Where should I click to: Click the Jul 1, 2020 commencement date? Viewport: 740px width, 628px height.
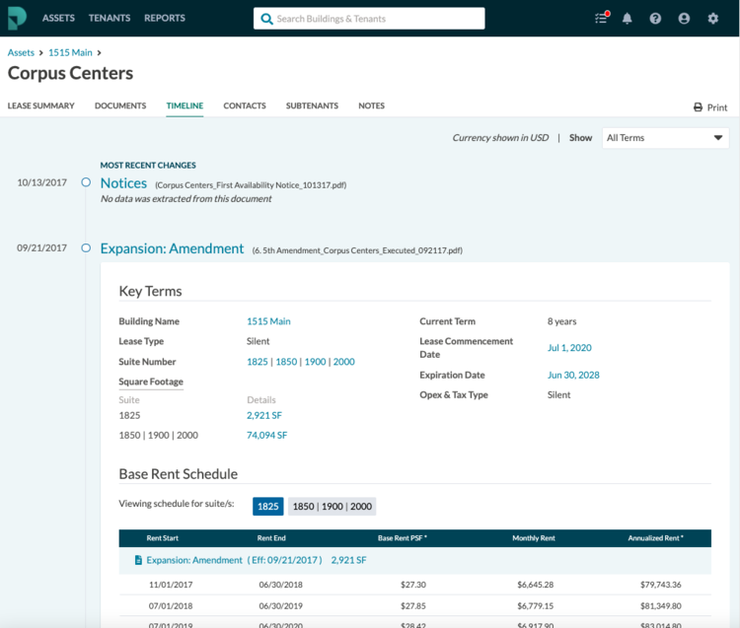click(569, 348)
